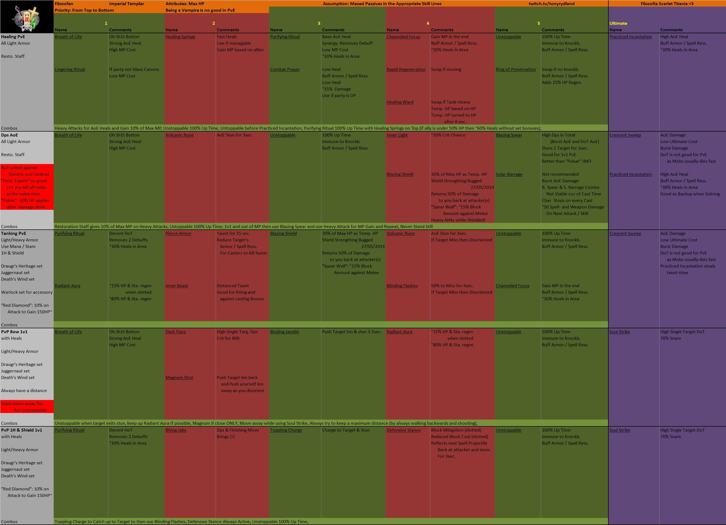The image size is (726, 525).
Task: Select the Imperial Templar header cell
Action: (x=127, y=4)
